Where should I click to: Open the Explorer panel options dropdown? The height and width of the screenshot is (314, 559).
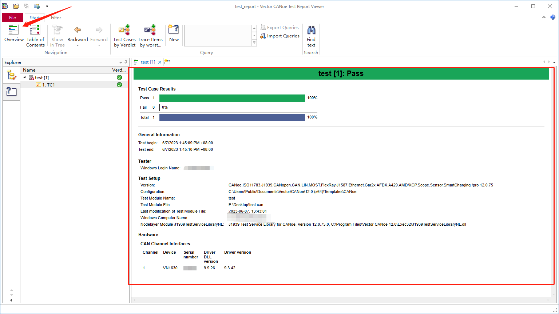[x=121, y=63]
